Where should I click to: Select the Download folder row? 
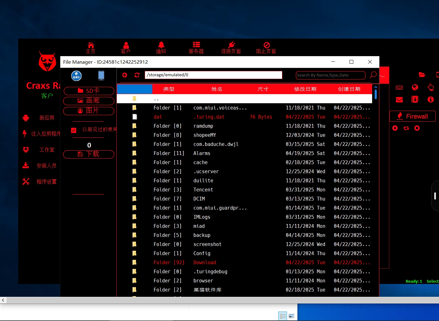pyautogui.click(x=244, y=263)
